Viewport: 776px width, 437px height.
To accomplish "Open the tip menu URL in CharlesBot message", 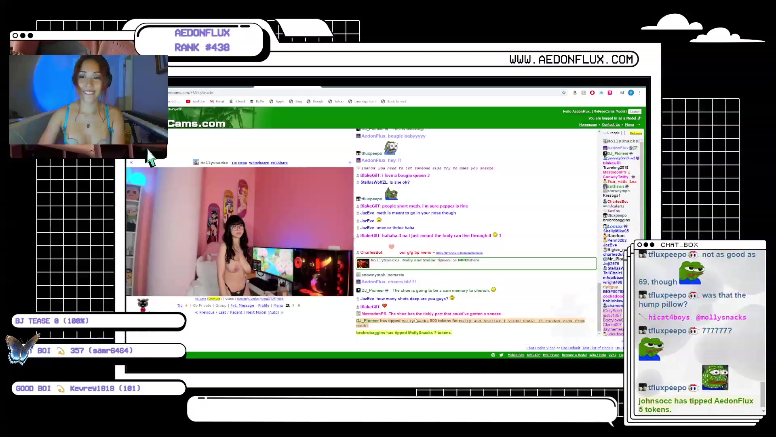I will coord(459,253).
